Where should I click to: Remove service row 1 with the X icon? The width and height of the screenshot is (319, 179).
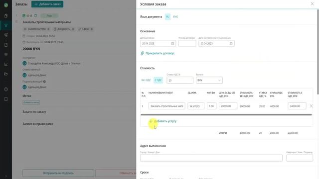(x=311, y=106)
